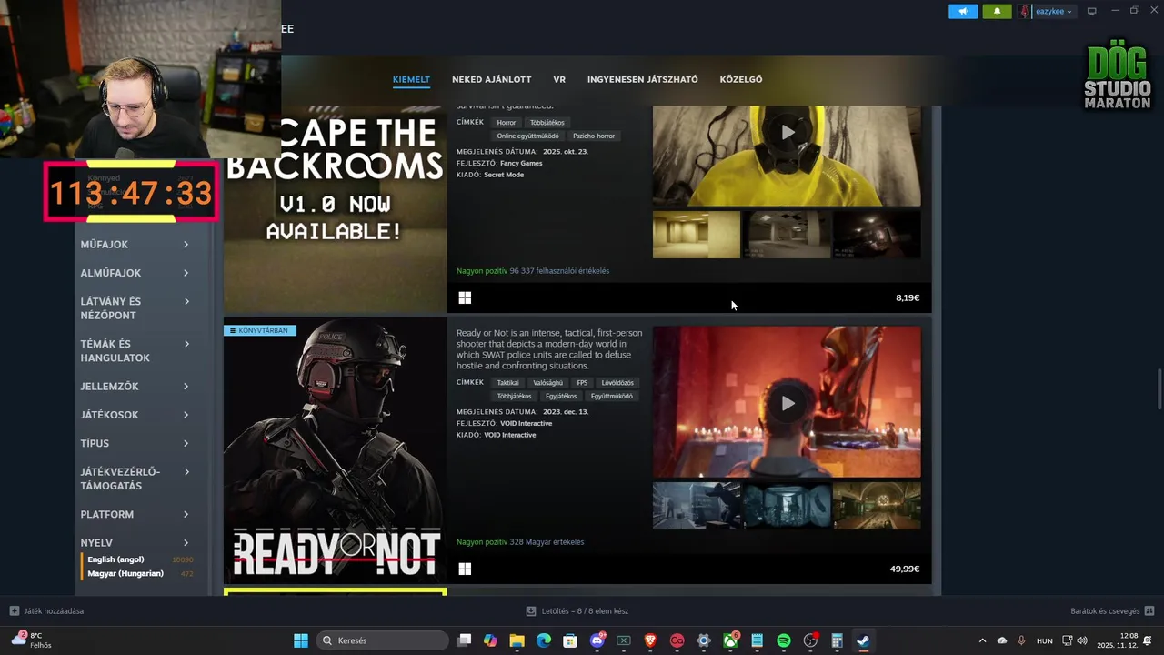Expand TÉMÁK ÉS HANGULATOK filter
This screenshot has height=655, width=1164.
point(135,351)
